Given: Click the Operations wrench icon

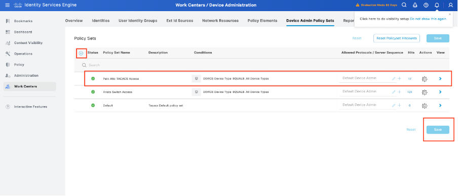Looking at the screenshot, I should tap(8, 54).
